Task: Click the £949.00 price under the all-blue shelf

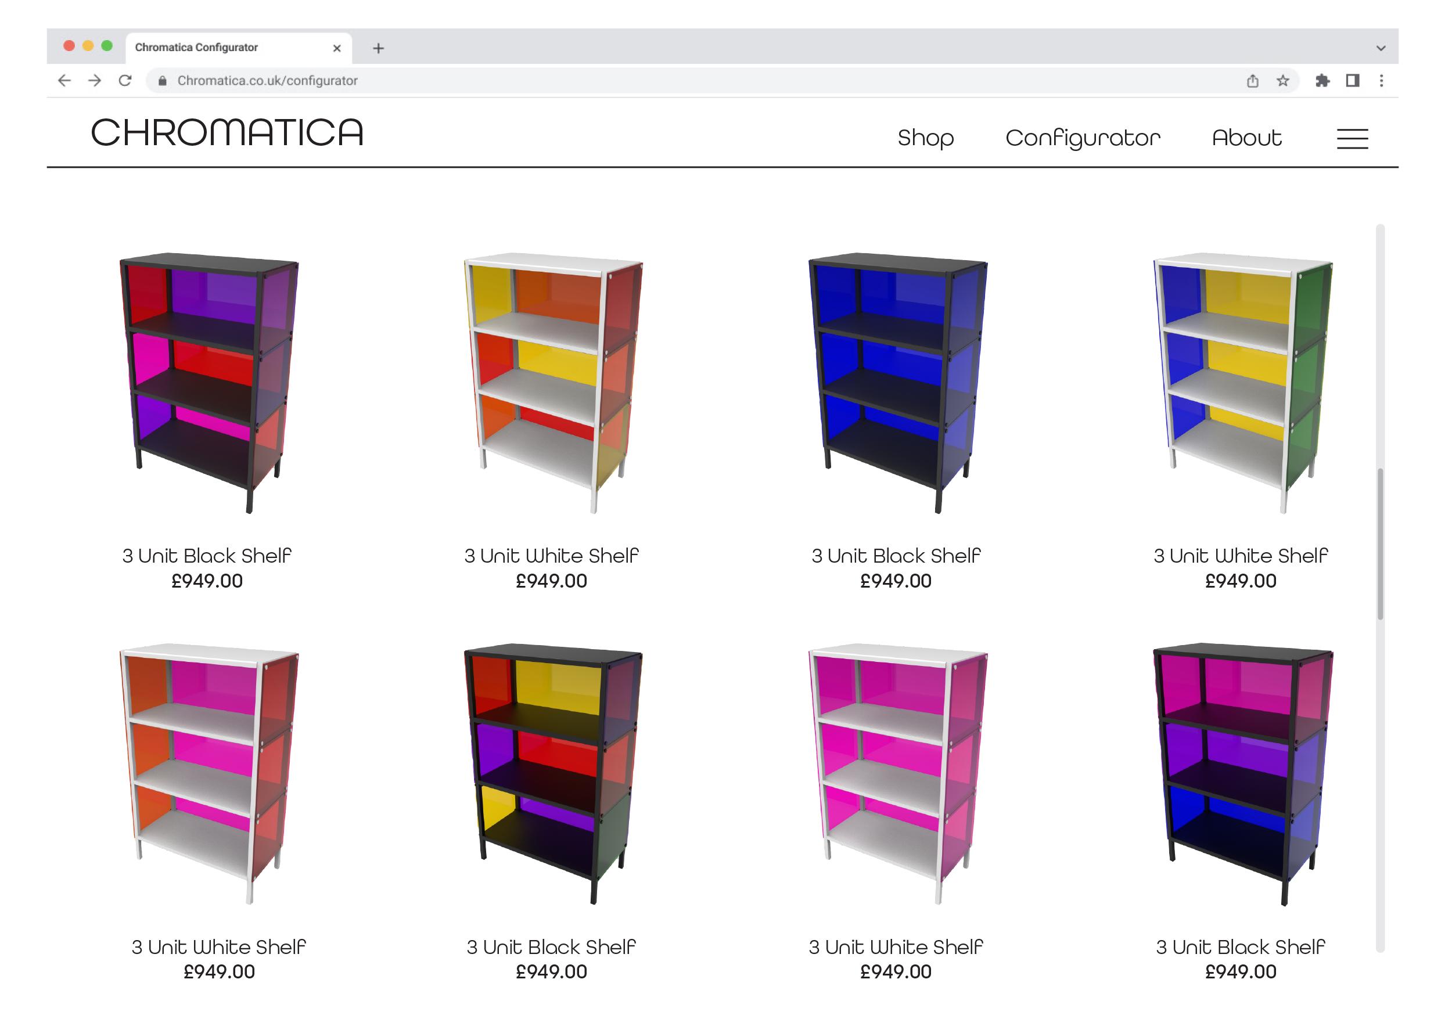Action: coord(896,581)
